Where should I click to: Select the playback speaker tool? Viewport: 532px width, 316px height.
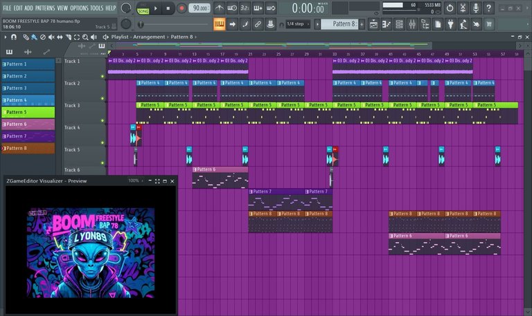pyautogui.click(x=94, y=37)
